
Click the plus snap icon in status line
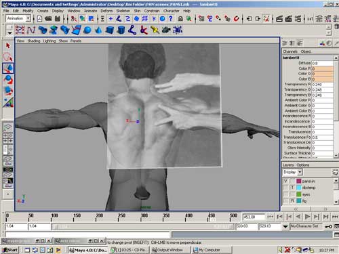click(x=111, y=18)
